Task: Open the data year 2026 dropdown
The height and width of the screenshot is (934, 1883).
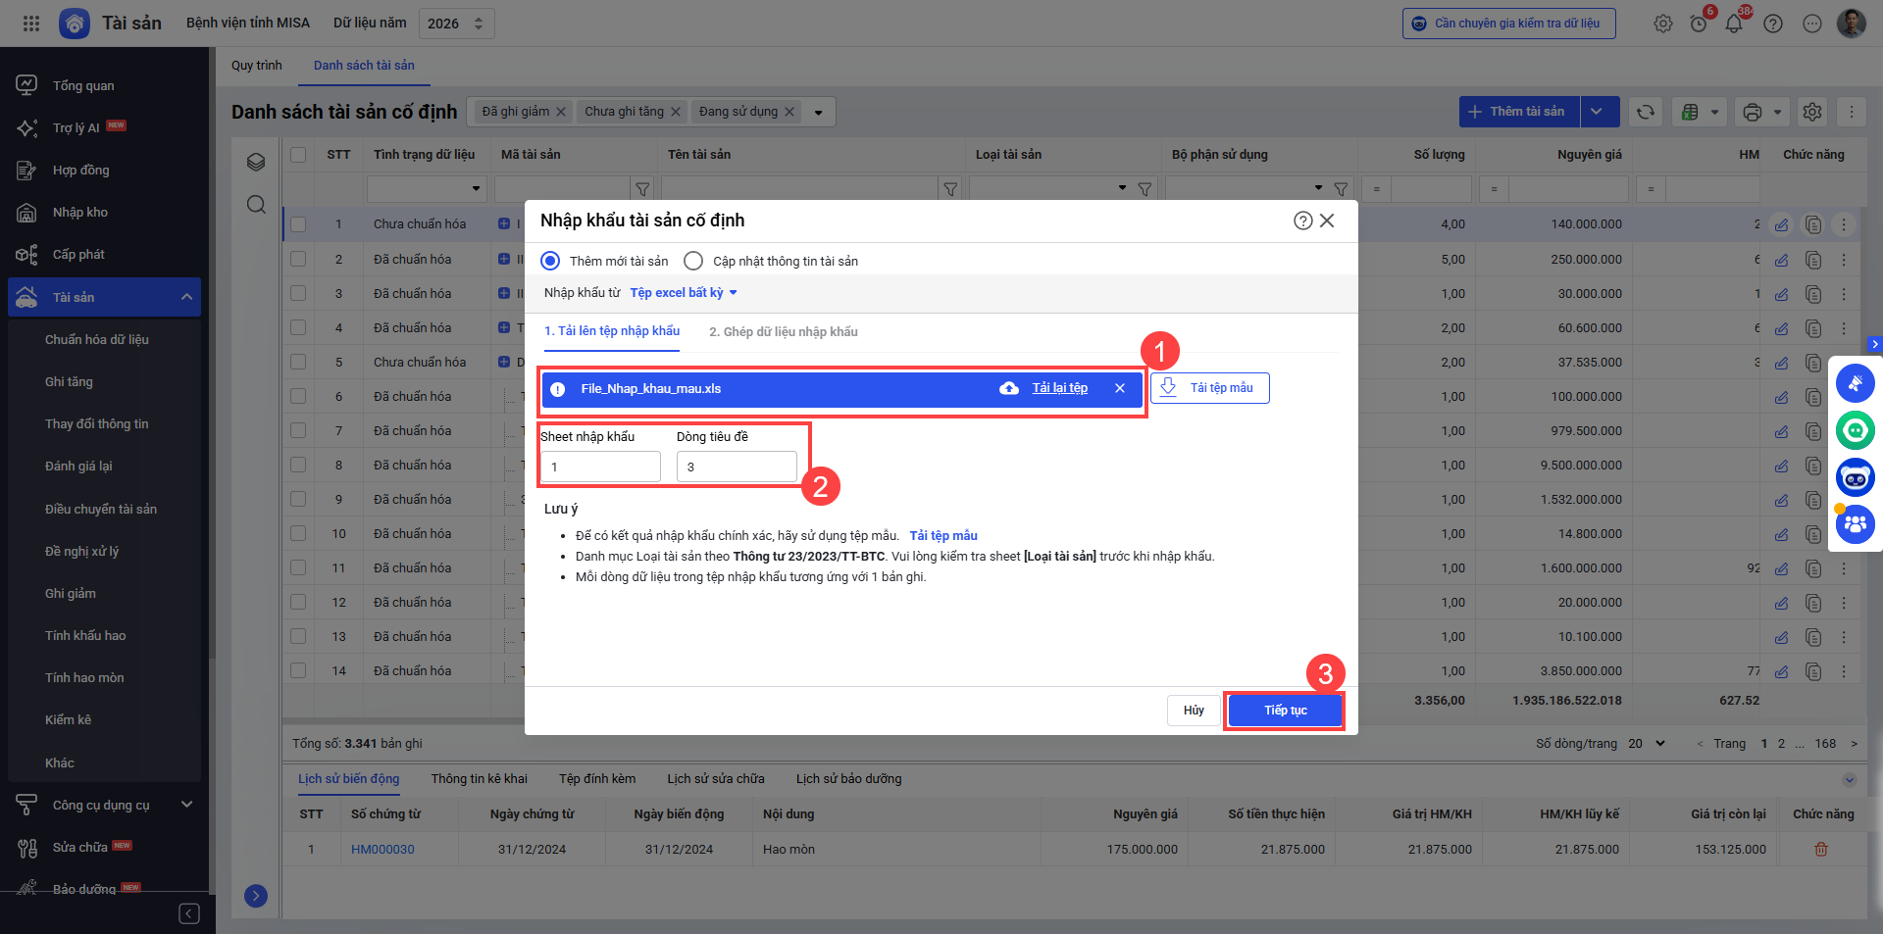Action: tap(456, 24)
